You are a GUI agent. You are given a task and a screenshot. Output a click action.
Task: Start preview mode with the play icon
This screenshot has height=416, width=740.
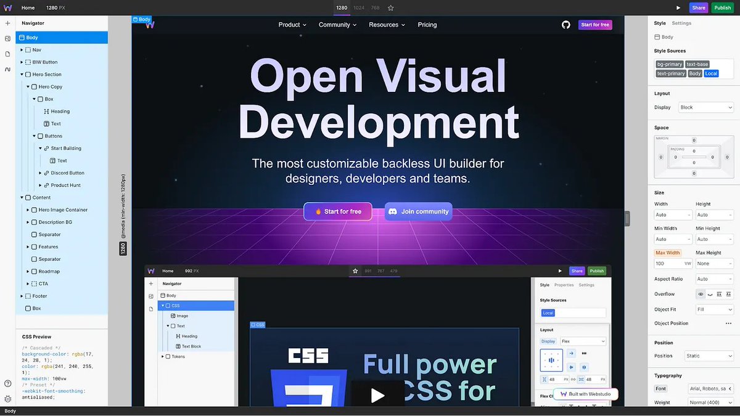click(x=678, y=7)
